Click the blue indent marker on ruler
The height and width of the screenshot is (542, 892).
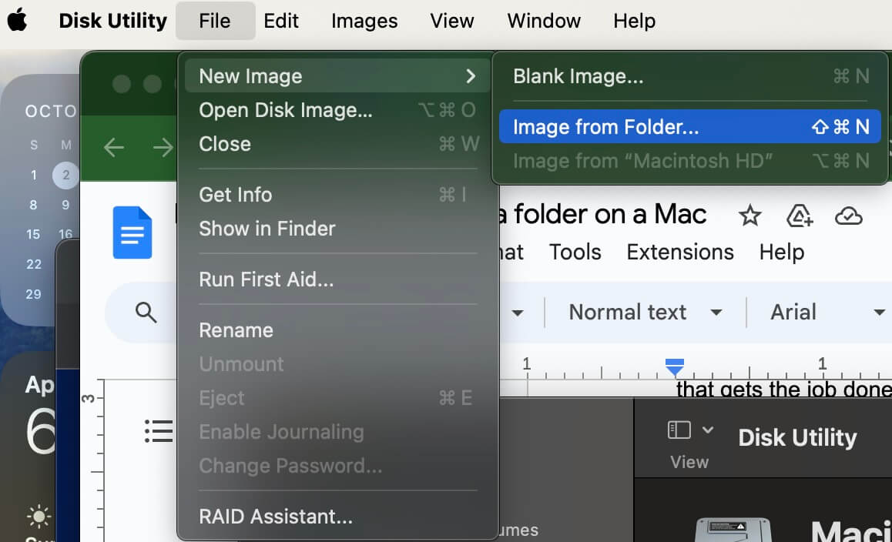(675, 367)
